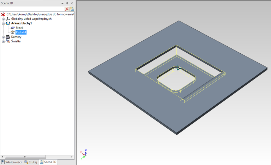Click the XYZ axis triad in viewport
The height and width of the screenshot is (165, 271).
click(x=84, y=154)
